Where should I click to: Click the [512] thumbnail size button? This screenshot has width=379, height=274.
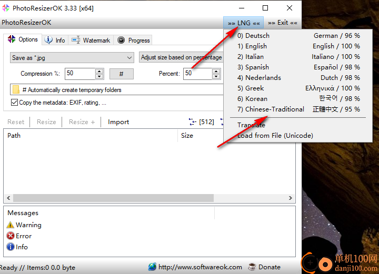[206, 121]
